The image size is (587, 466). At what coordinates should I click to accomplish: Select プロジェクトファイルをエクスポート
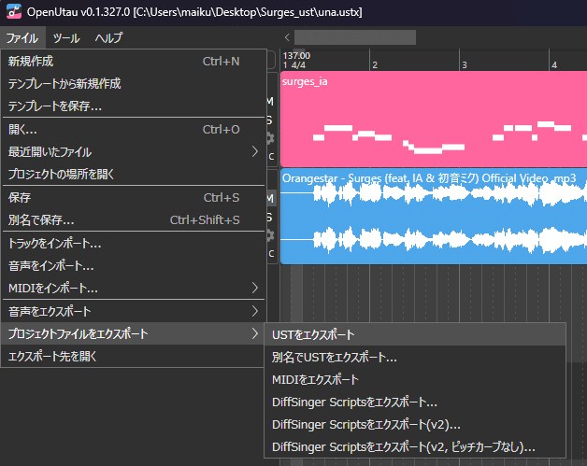[134, 333]
